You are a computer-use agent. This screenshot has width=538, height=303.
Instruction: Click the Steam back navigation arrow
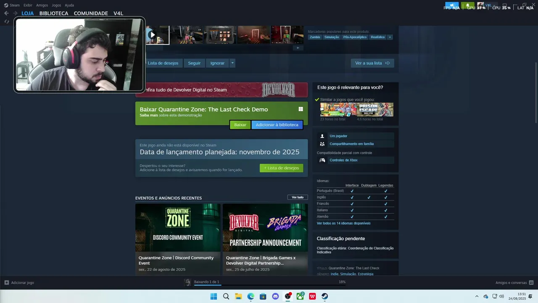(6, 13)
